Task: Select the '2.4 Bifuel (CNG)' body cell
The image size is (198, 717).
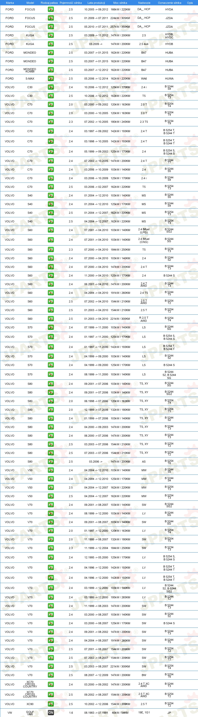Action: point(144,240)
